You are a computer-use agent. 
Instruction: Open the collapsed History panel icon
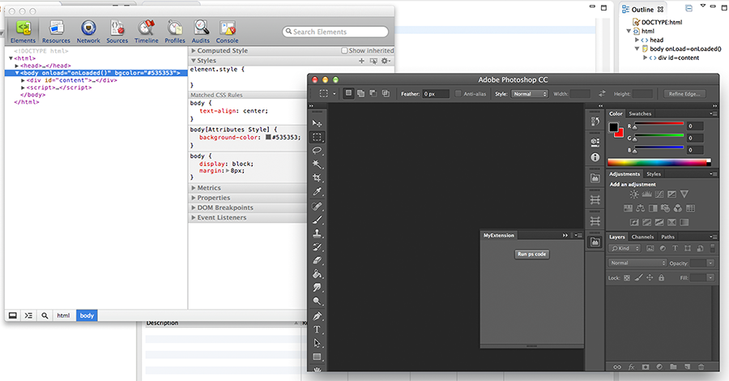coord(595,122)
